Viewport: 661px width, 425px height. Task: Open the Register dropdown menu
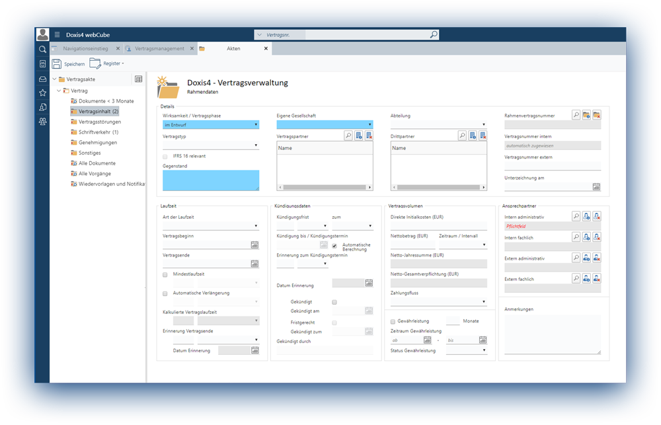(x=107, y=63)
